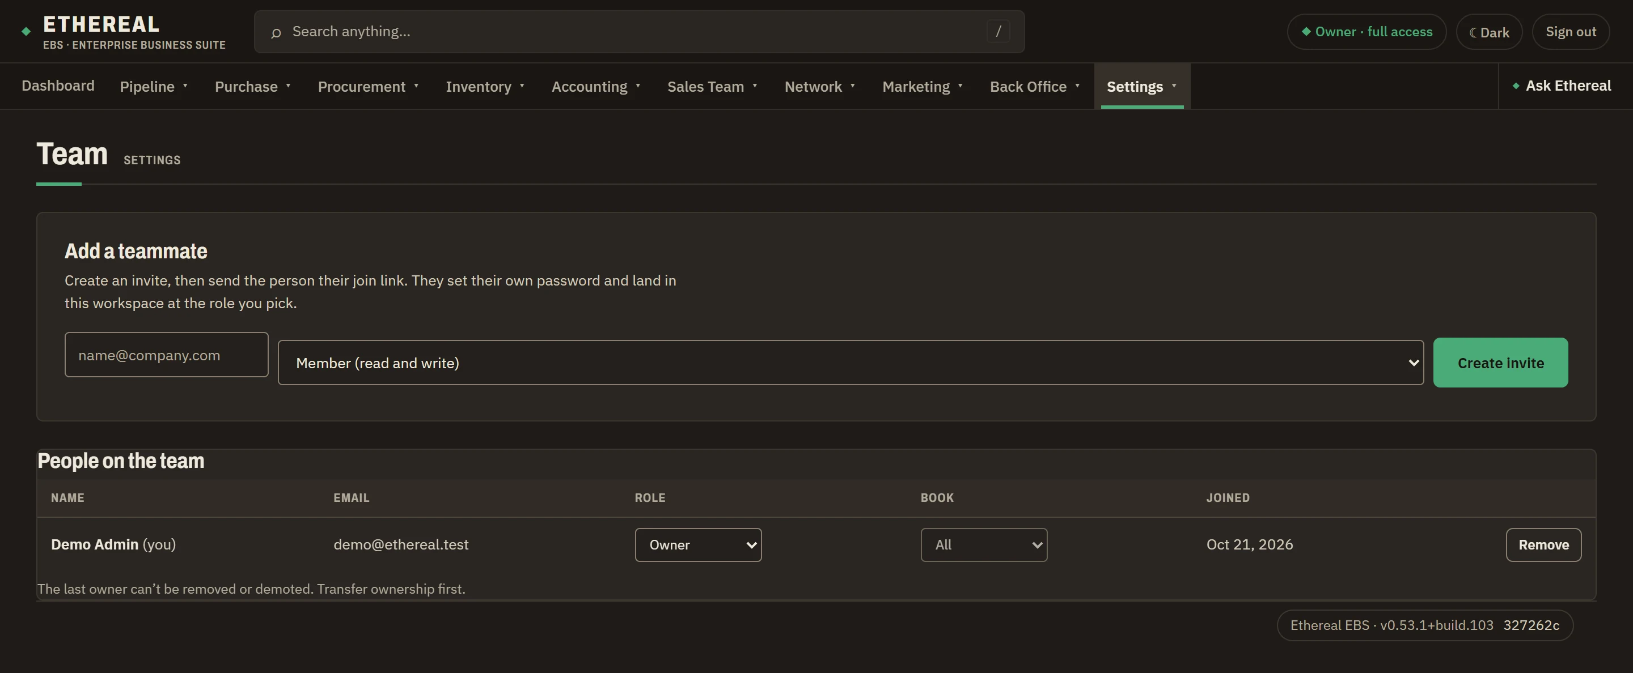The image size is (1633, 673).
Task: Open the Purchase menu
Action: pos(252,86)
